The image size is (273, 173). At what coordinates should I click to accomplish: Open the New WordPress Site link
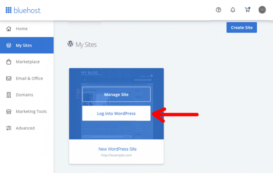pos(118,149)
